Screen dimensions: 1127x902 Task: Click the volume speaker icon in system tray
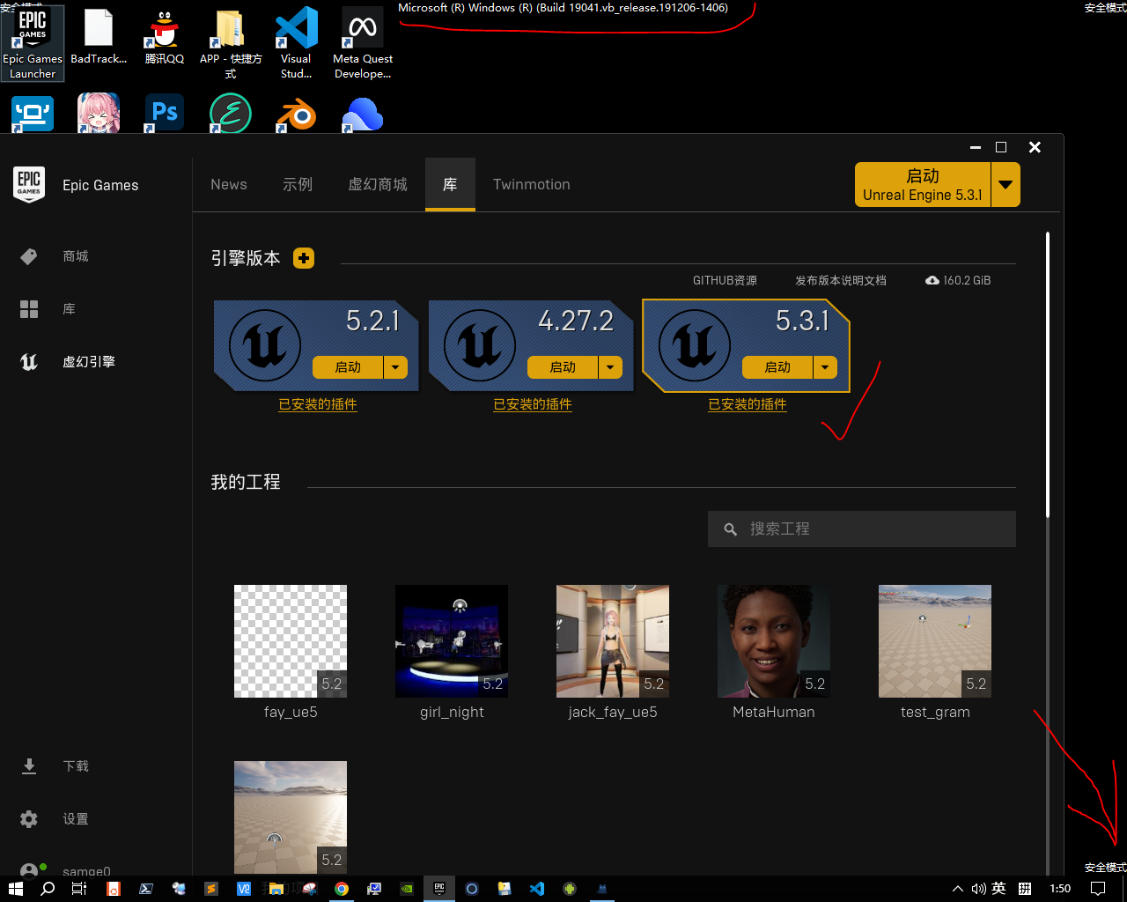[x=978, y=889]
